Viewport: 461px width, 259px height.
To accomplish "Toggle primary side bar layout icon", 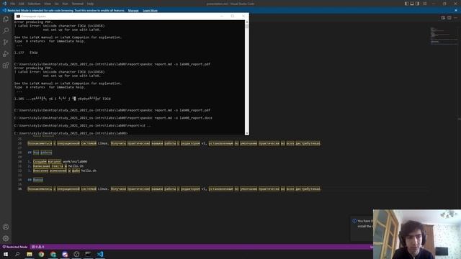I will pyautogui.click(x=406, y=4).
